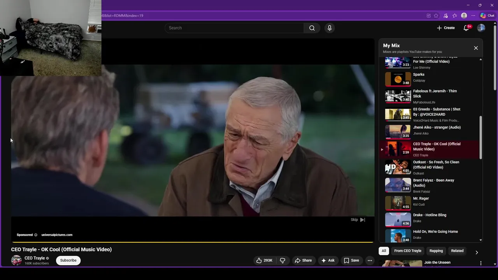This screenshot has width=498, height=280.
Task: Close the My Mix playlist panel
Action: coord(476,48)
